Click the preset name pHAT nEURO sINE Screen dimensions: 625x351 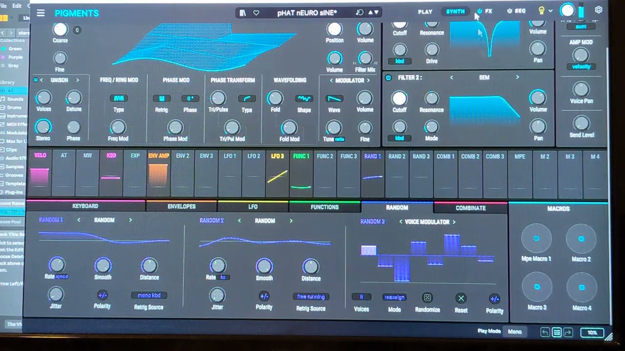pos(307,13)
